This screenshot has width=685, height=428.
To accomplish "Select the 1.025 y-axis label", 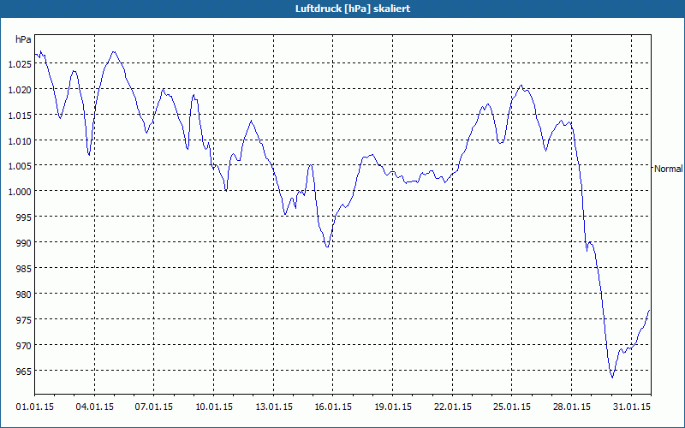I will [20, 64].
